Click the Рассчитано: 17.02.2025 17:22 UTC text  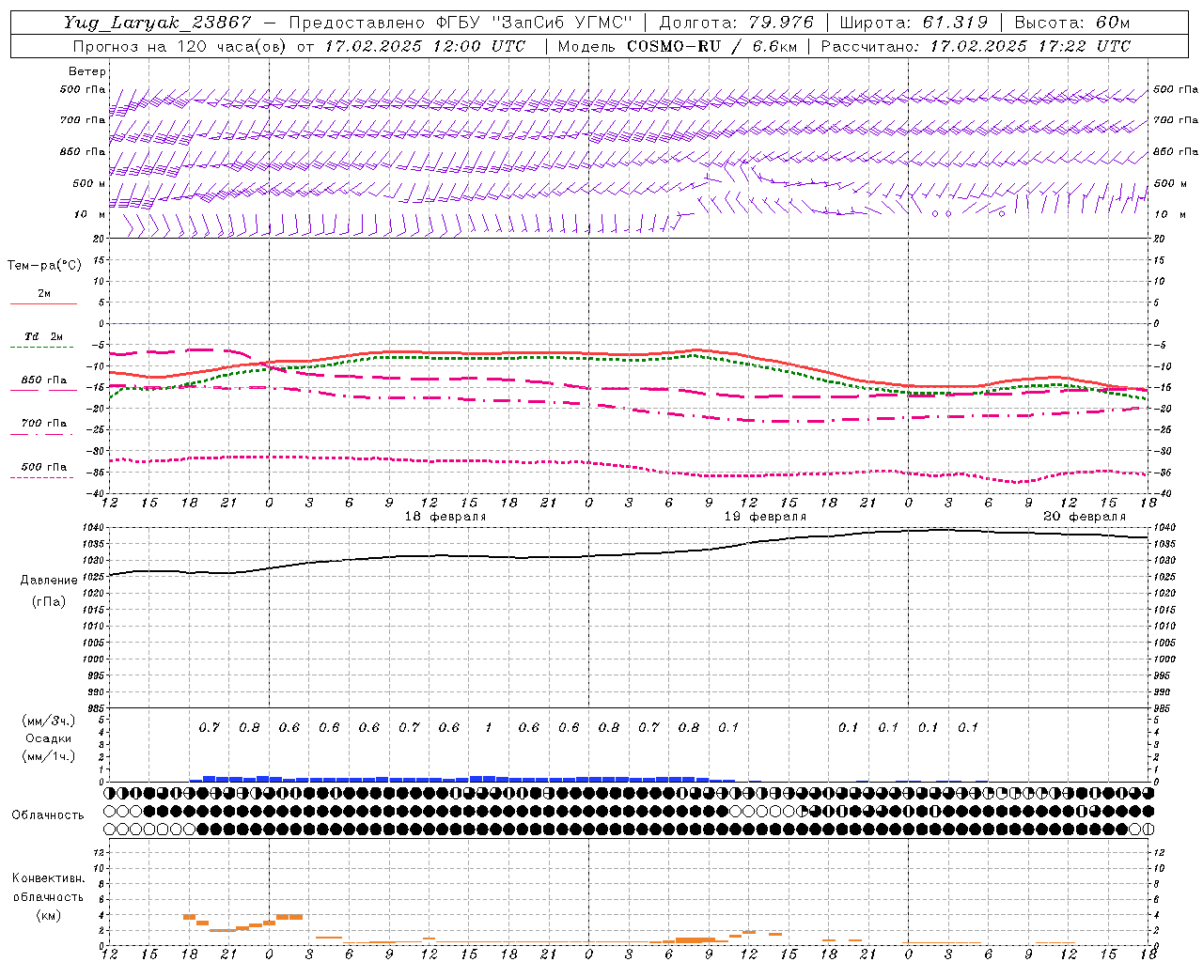tap(976, 46)
